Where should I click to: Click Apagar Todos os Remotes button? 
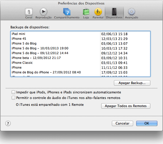(x=126, y=106)
